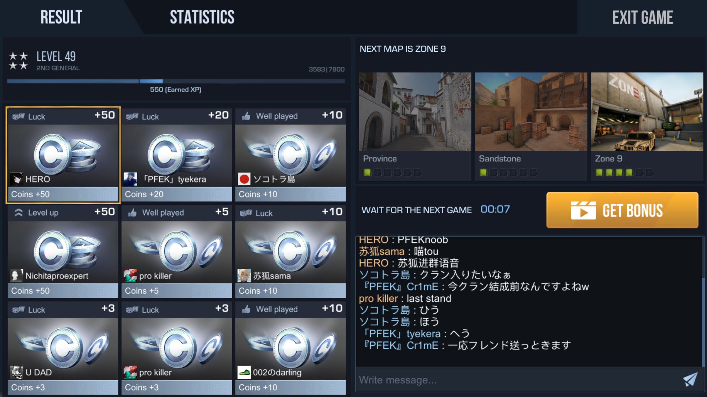Click tyekera's player avatar
This screenshot has height=397, width=707.
click(130, 179)
